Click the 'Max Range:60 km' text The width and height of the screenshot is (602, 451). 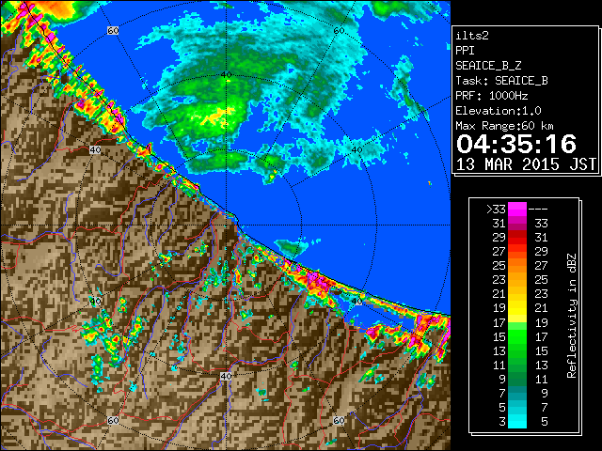[x=504, y=126]
